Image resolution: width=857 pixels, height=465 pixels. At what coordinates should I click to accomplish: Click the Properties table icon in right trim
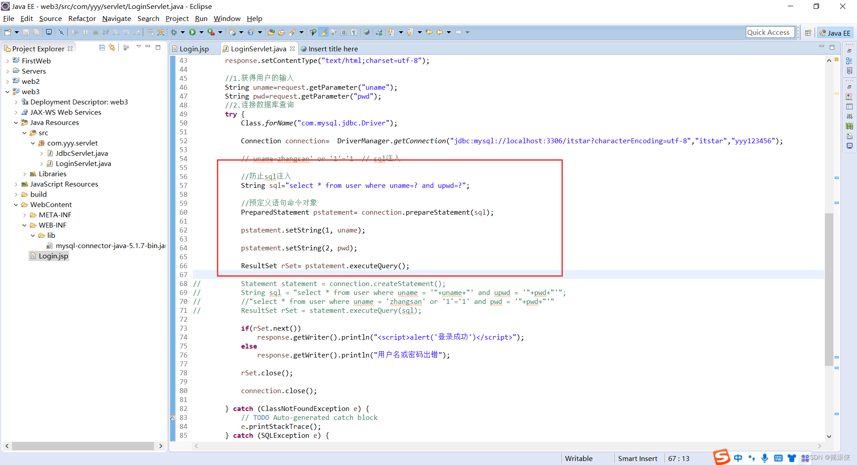pos(849,106)
